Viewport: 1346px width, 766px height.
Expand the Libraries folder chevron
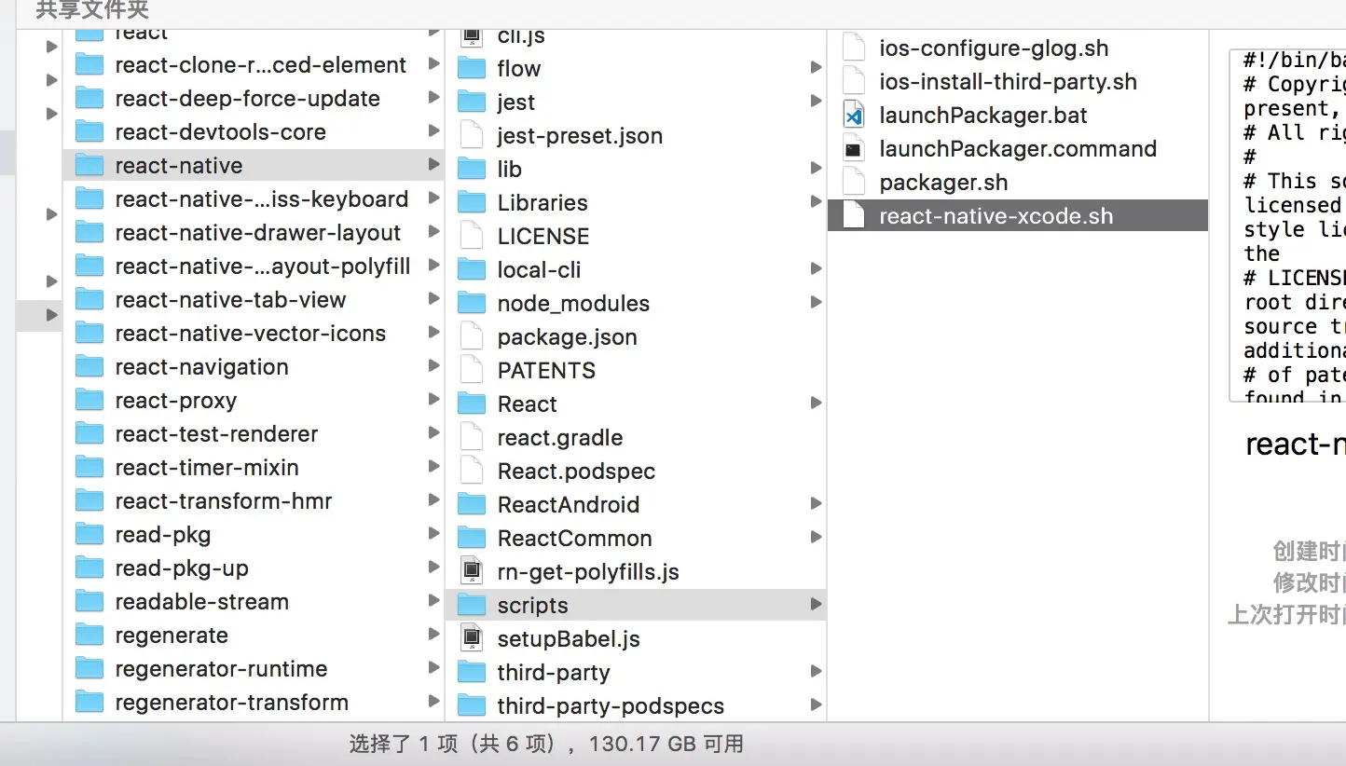coord(816,202)
